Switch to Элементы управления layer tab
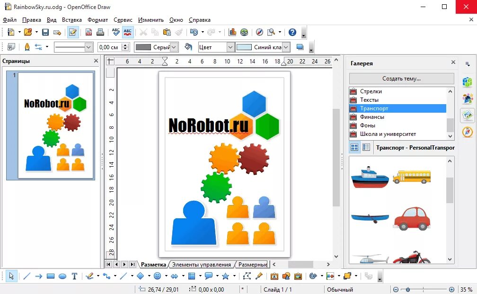The width and height of the screenshot is (477, 294). pos(202,265)
